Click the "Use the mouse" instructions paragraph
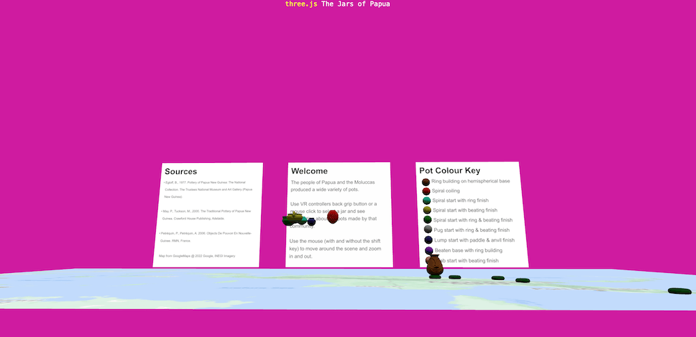Viewport: 696px width, 337px height. click(335, 249)
